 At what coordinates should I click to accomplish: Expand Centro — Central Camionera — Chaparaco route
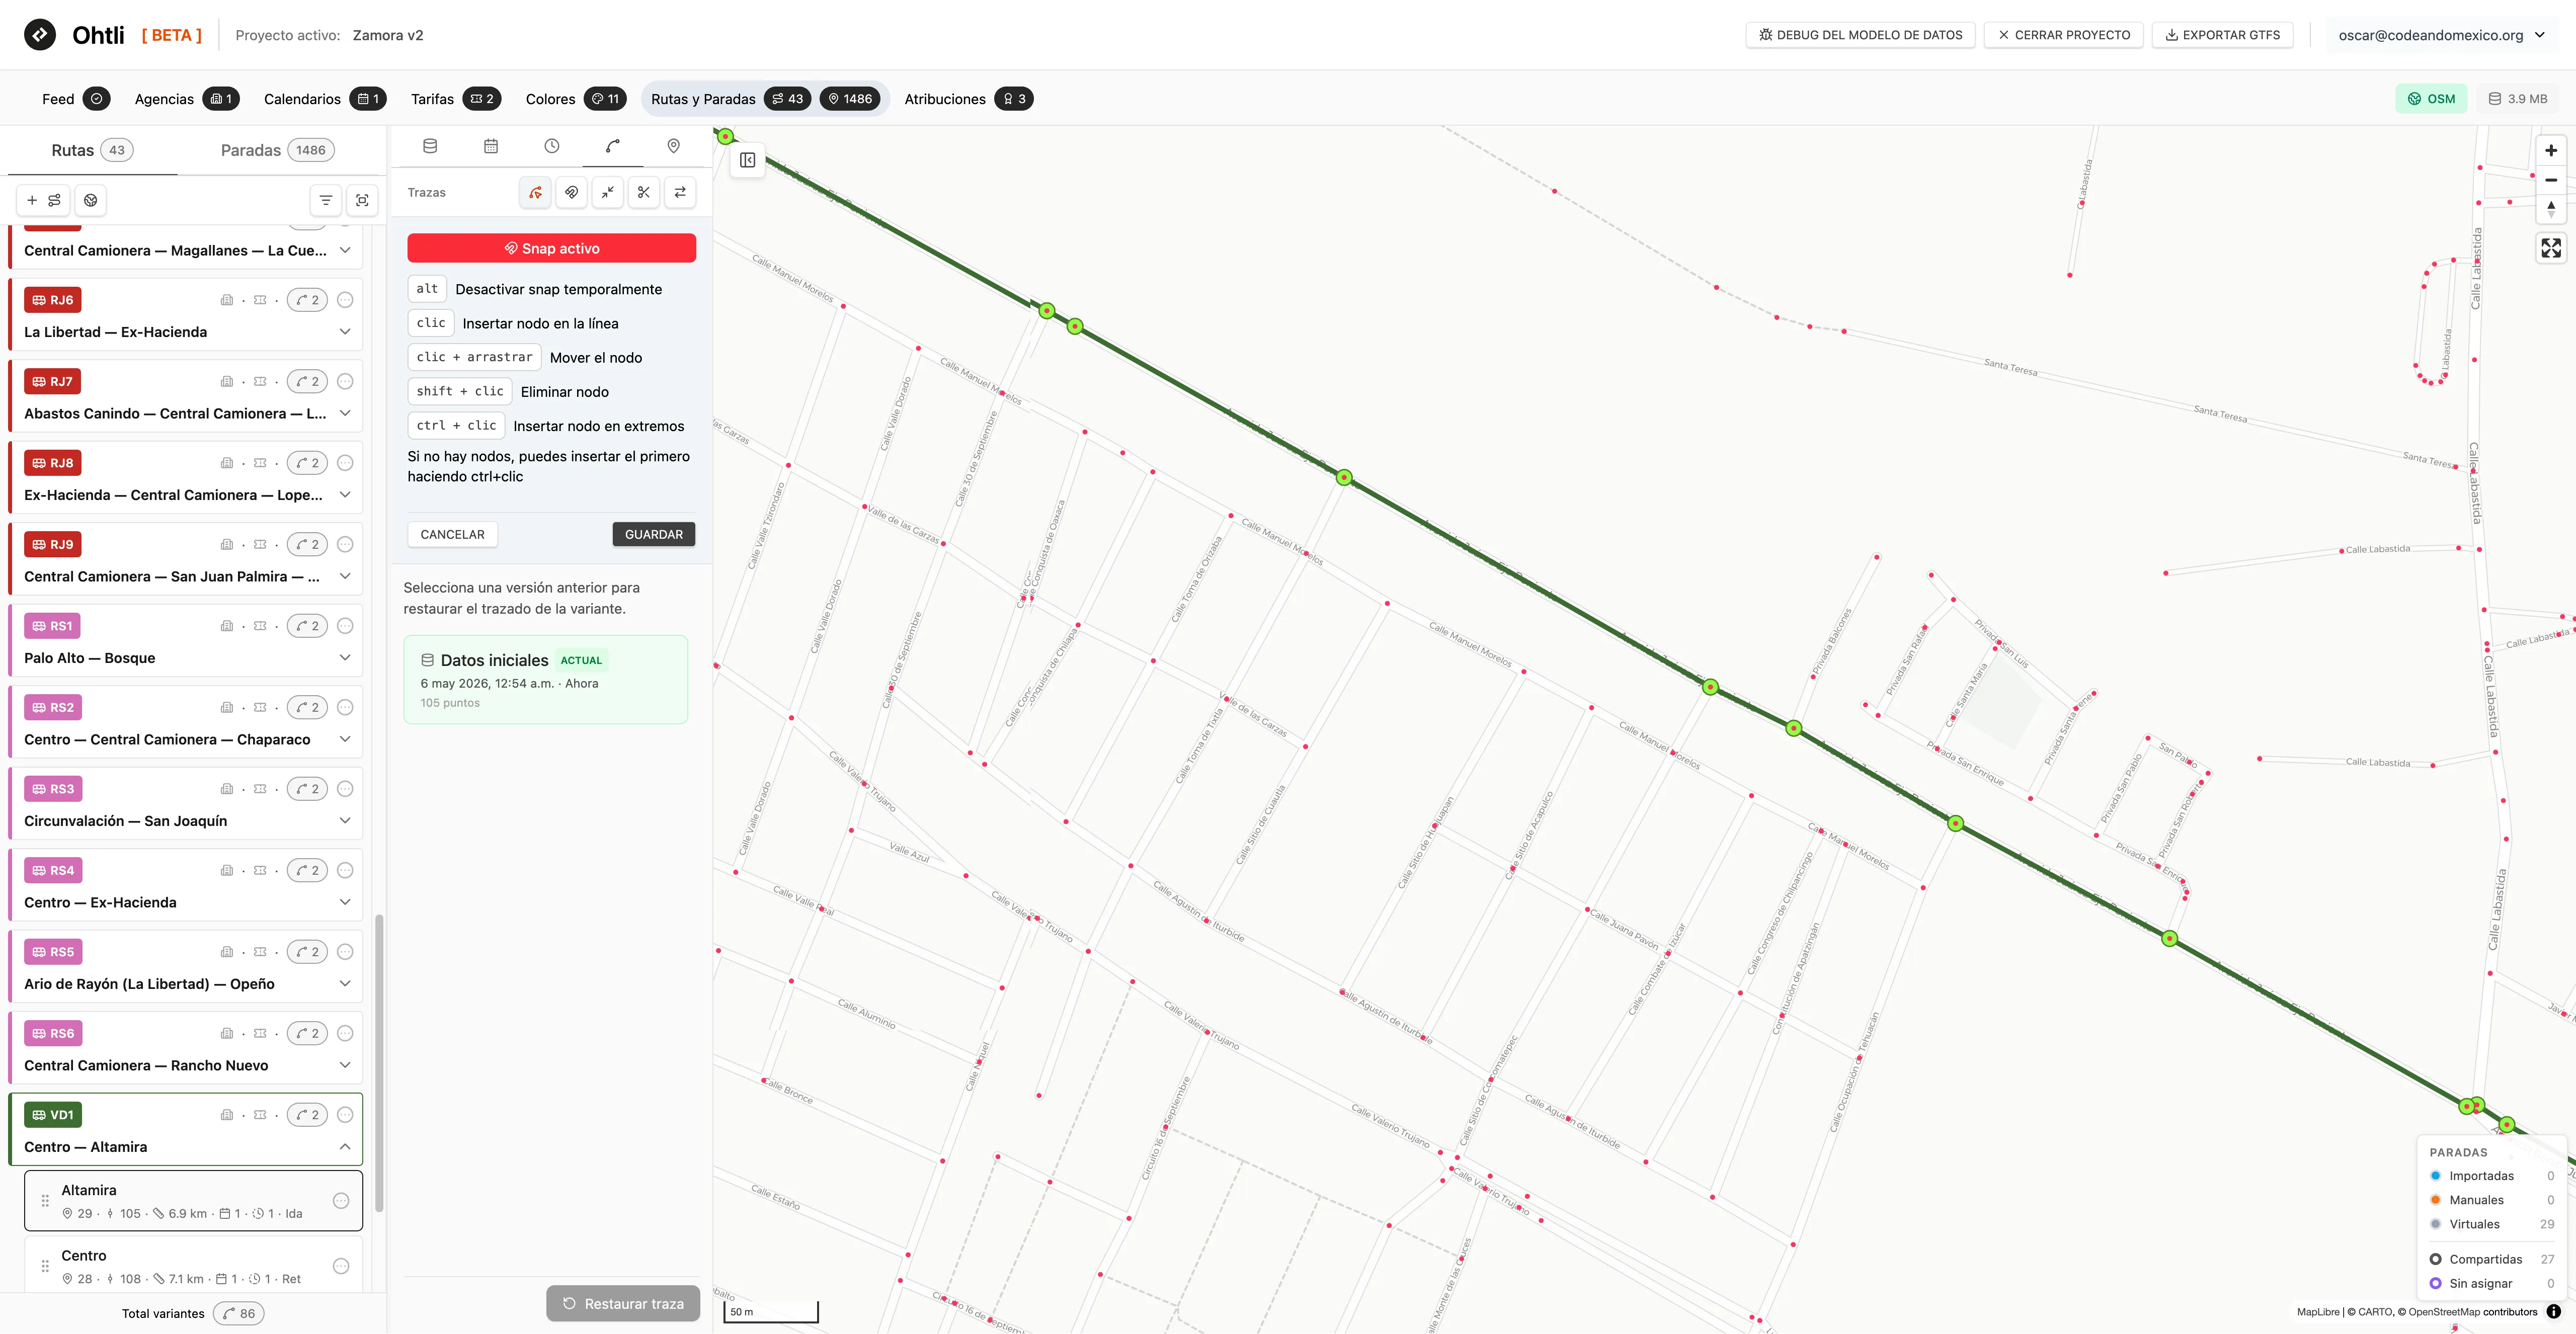tap(345, 739)
